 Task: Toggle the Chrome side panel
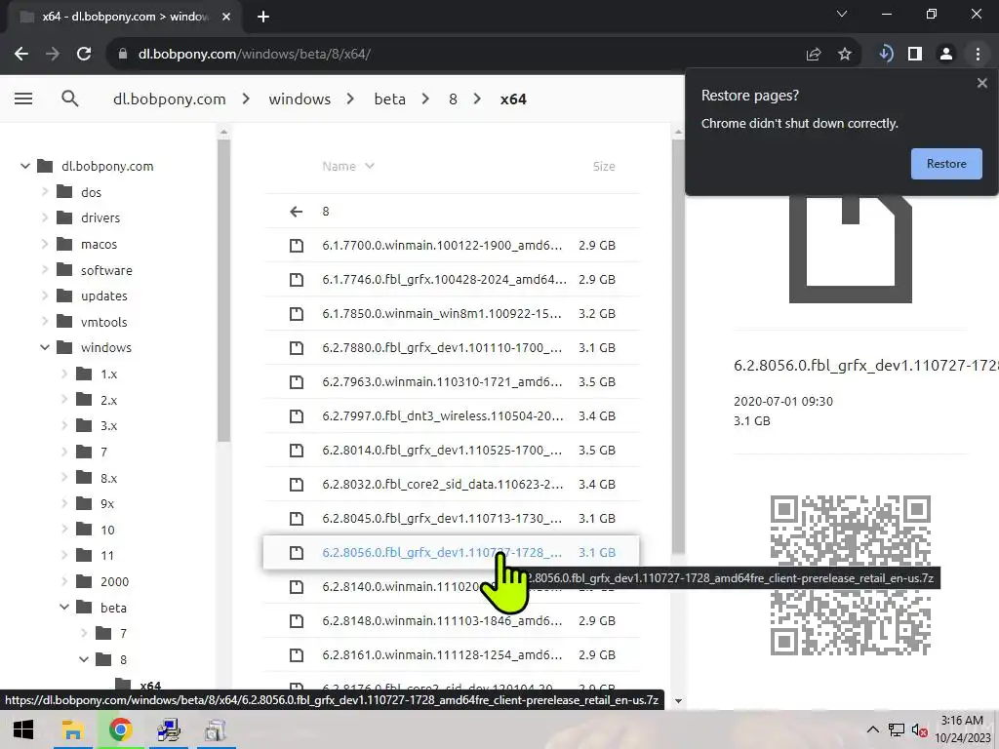coord(915,55)
